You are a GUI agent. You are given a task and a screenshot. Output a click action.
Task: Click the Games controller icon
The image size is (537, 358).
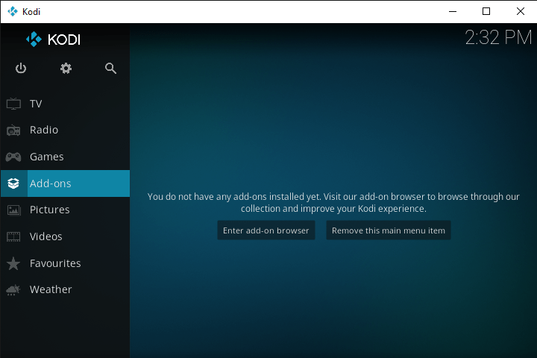[x=13, y=157]
